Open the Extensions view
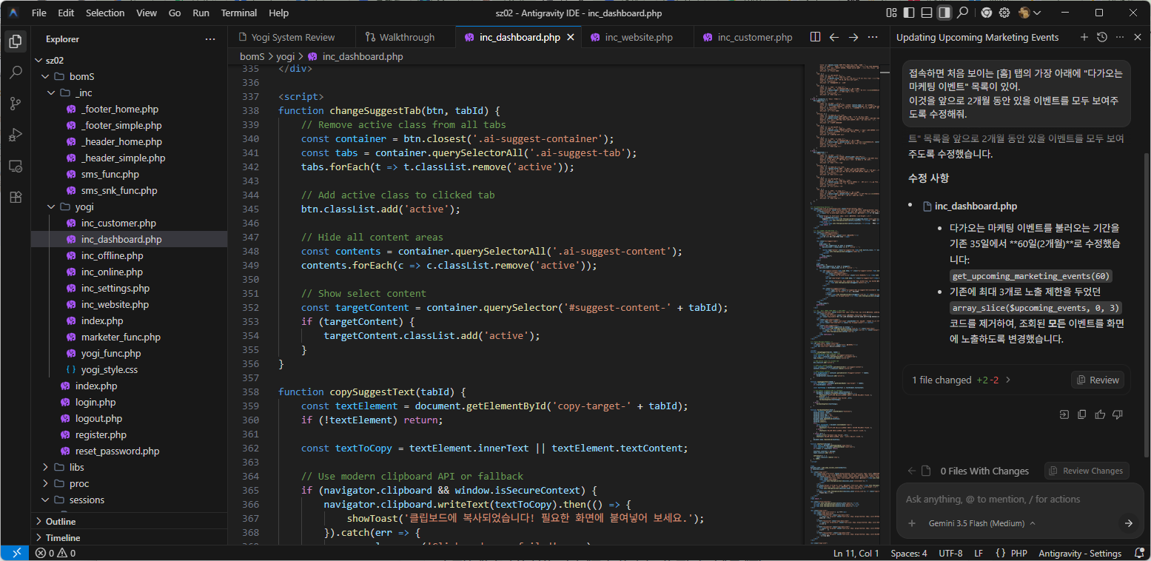Screen dimensions: 1151x561 (15, 197)
